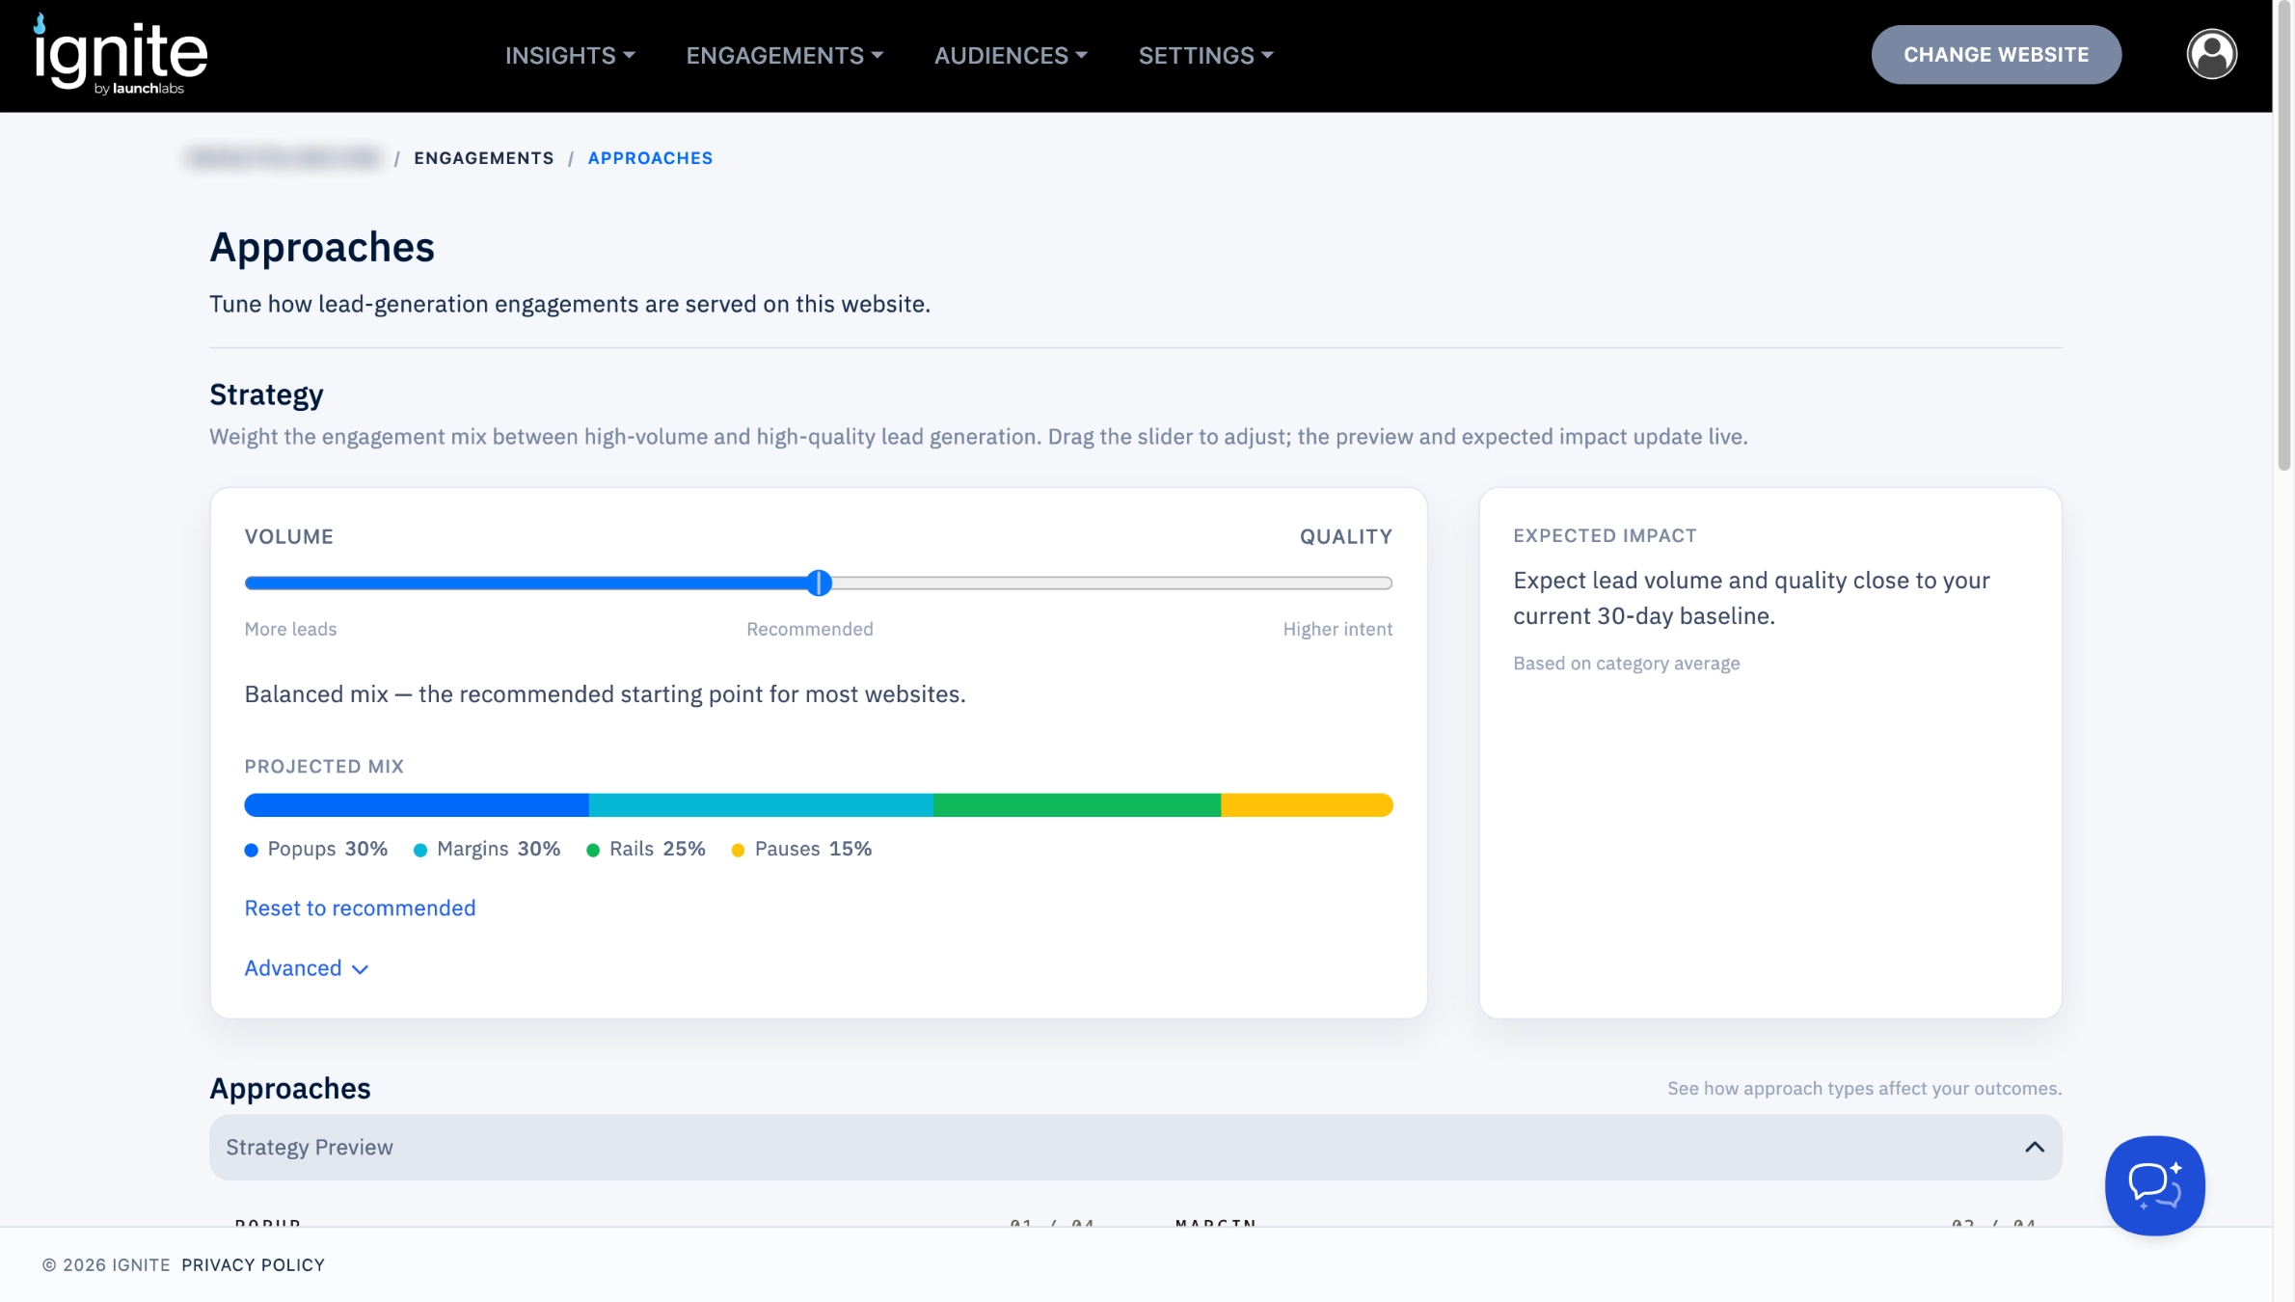The width and height of the screenshot is (2295, 1302).
Task: Click the green Rails legend dot
Action: pos(593,850)
